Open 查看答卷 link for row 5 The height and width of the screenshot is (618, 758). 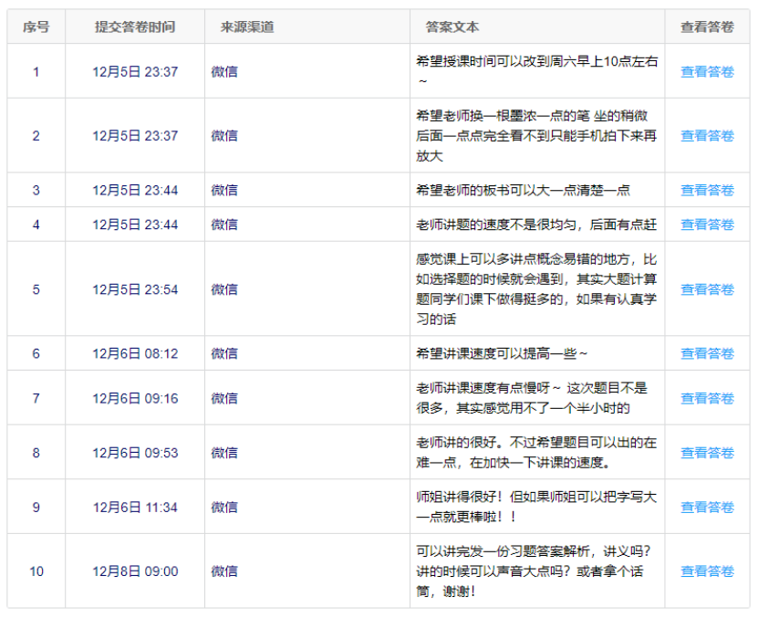pos(707,289)
